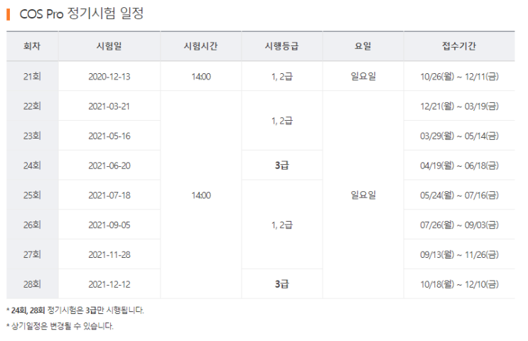528x341 pixels.
Task: Click exam date 2021-05-16
Action: click(x=109, y=136)
